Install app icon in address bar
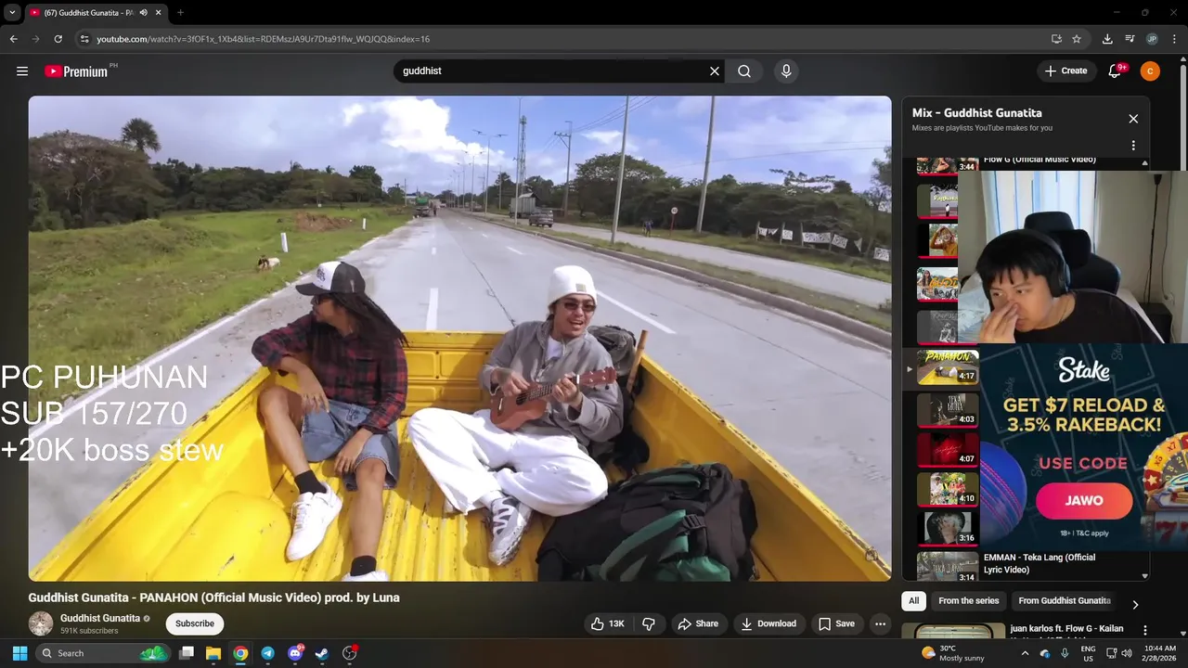Screen dimensions: 1188x668 point(1056,39)
